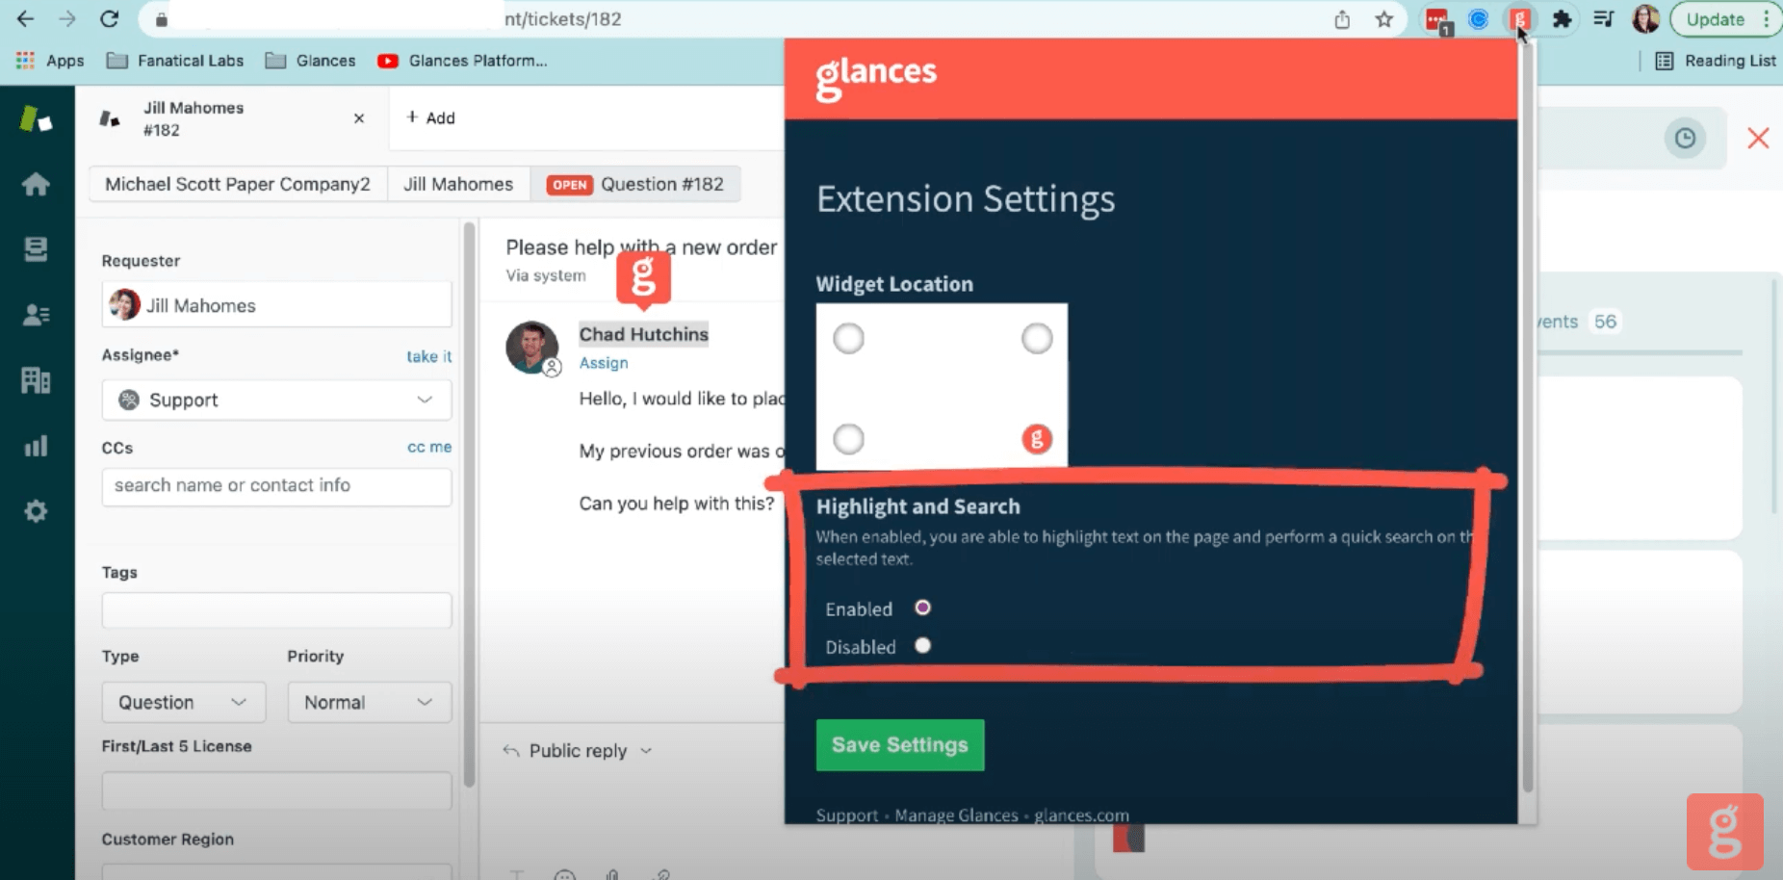The image size is (1783, 880).
Task: Open Apps grid in bookmarks bar
Action: click(50, 61)
